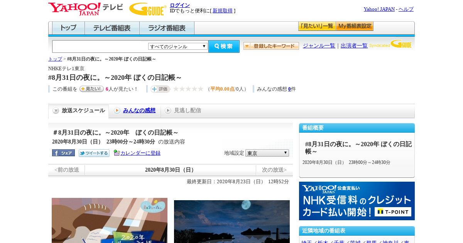
Task: Click the Yahoo! JAPAN テレビ logo
Action: click(x=86, y=9)
